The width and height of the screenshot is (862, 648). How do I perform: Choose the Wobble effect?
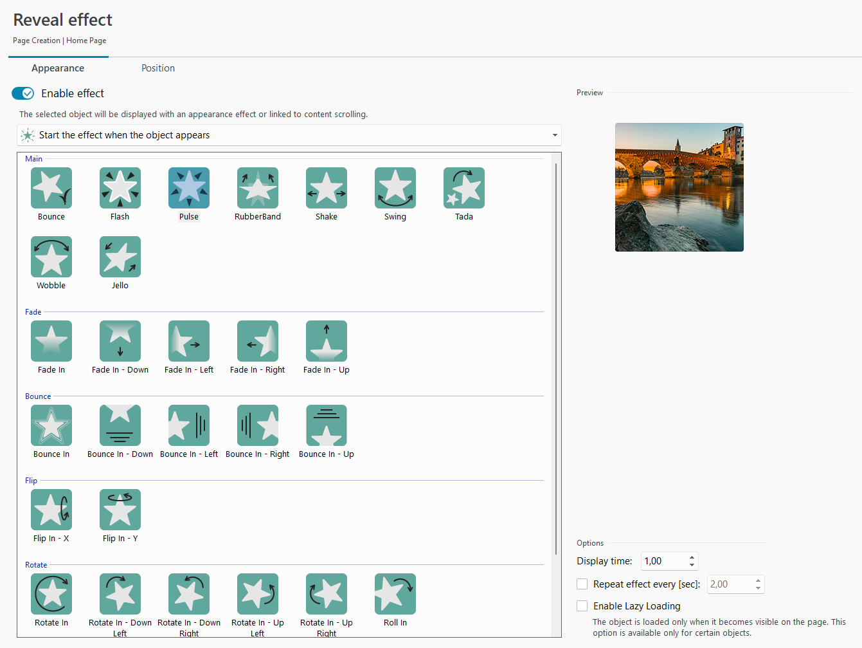51,257
